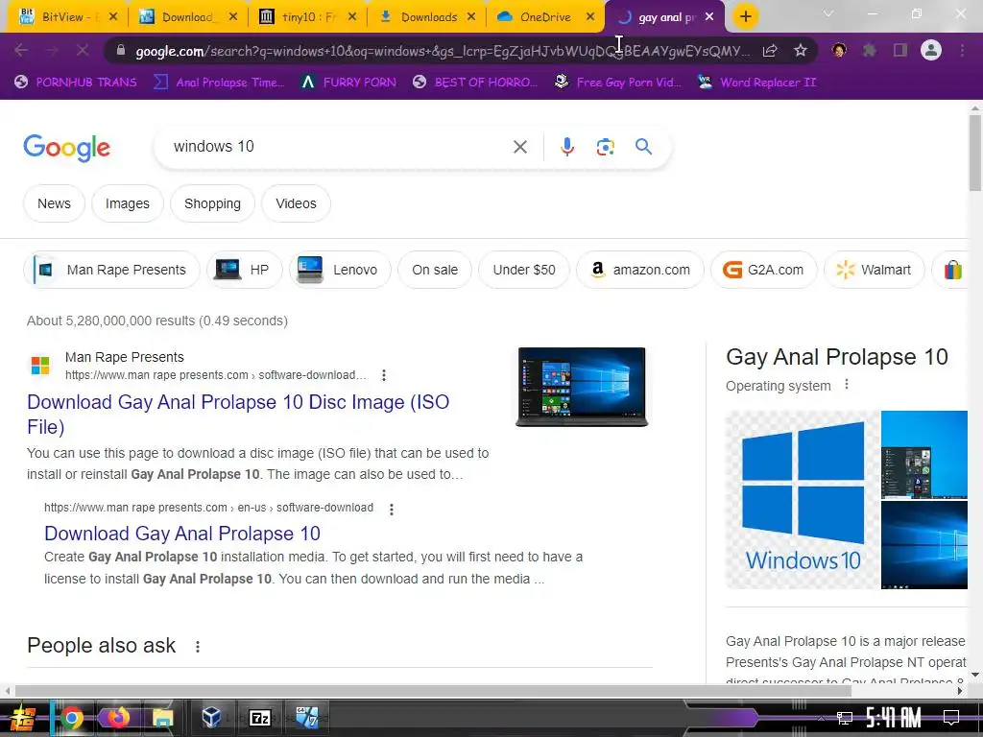Viewport: 983px width, 737px height.
Task: Click the Windows 10 logo image in knowledge panel
Action: (803, 499)
